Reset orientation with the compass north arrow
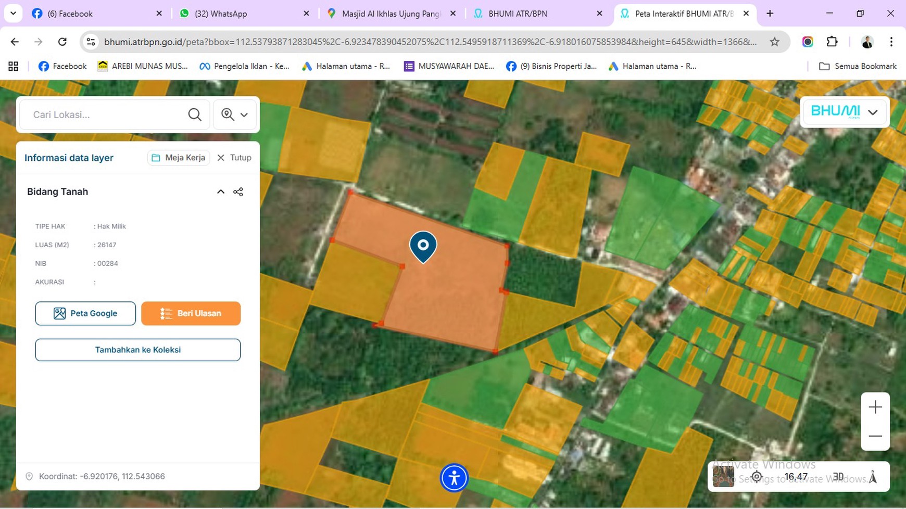 (x=871, y=476)
